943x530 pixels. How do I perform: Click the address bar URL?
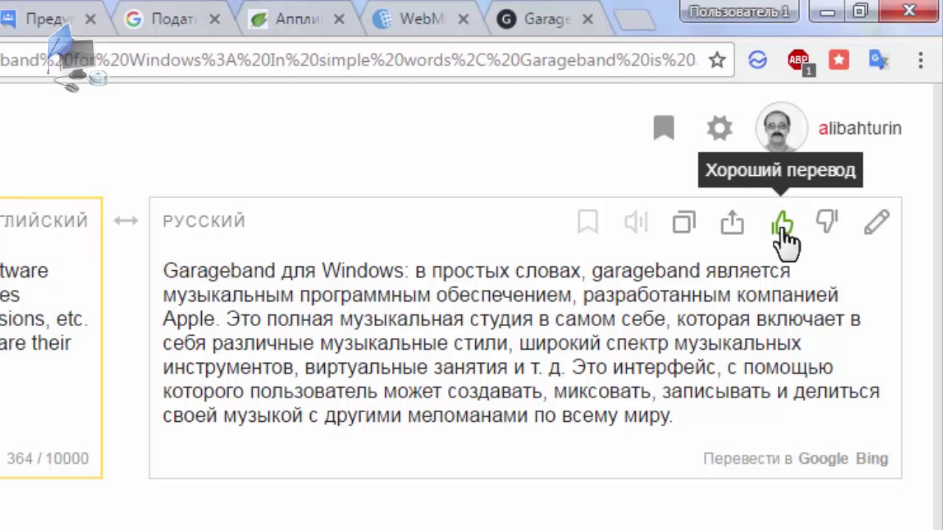[x=348, y=60]
